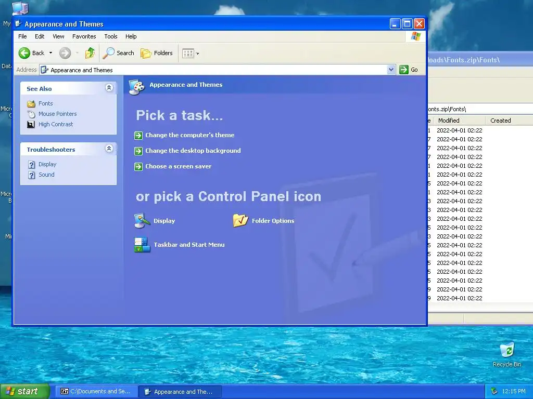This screenshot has width=533, height=399.
Task: Open the Edit menu
Action: [40, 36]
